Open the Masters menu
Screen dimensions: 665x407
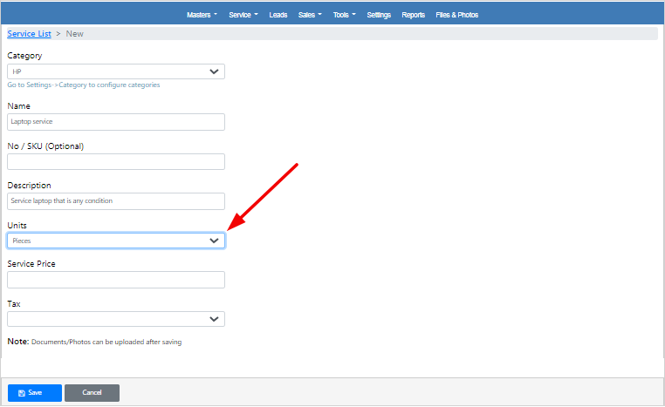(x=202, y=15)
